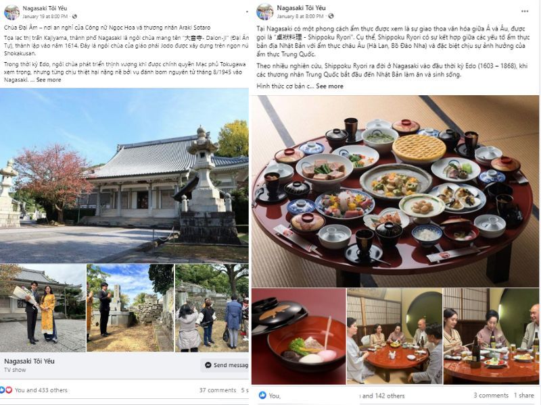Open photo of couple with bouquet

(x=43, y=308)
